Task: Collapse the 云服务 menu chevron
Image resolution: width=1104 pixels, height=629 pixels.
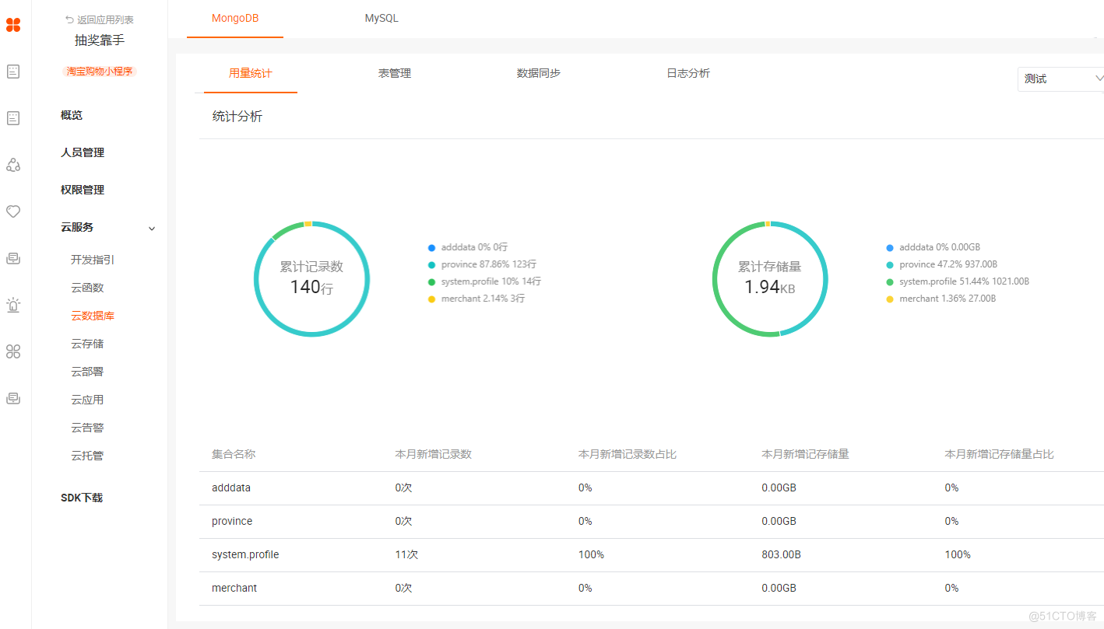Action: click(x=152, y=228)
